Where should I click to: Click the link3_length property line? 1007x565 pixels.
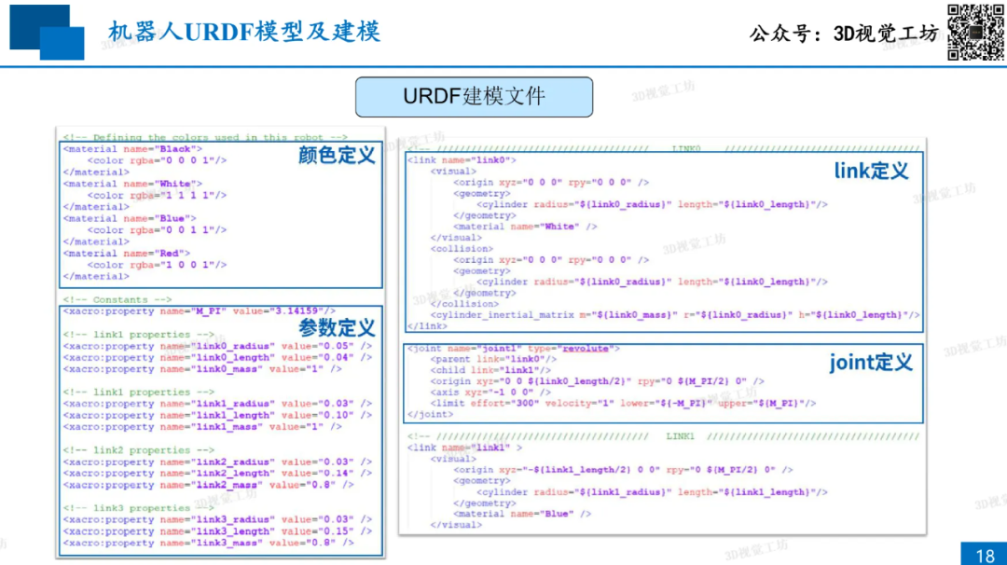(x=217, y=531)
